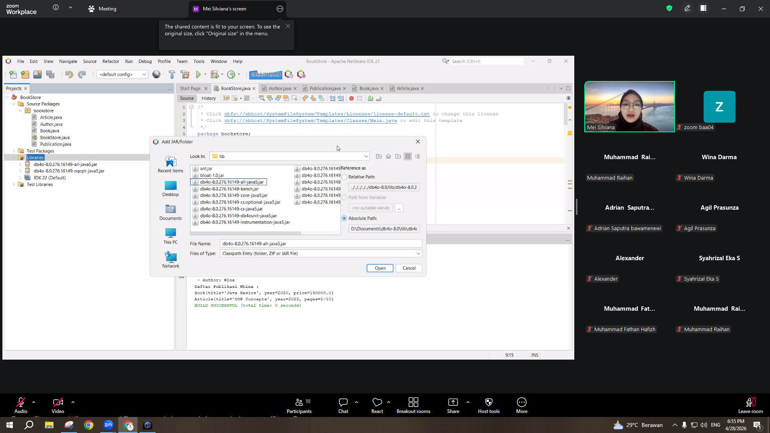Switch to the Publication.java editor tab
Image resolution: width=770 pixels, height=433 pixels.
point(325,89)
